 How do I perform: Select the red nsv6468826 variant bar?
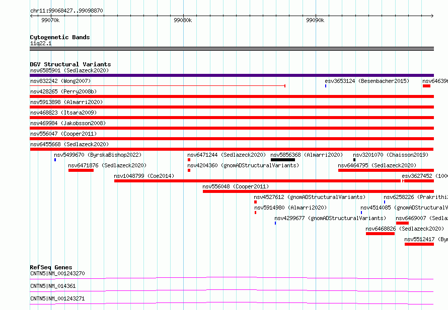(x=380, y=234)
